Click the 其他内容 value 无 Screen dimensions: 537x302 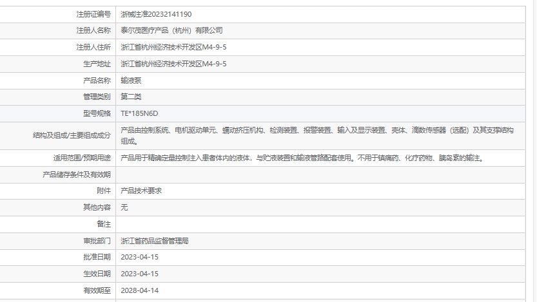click(x=124, y=207)
